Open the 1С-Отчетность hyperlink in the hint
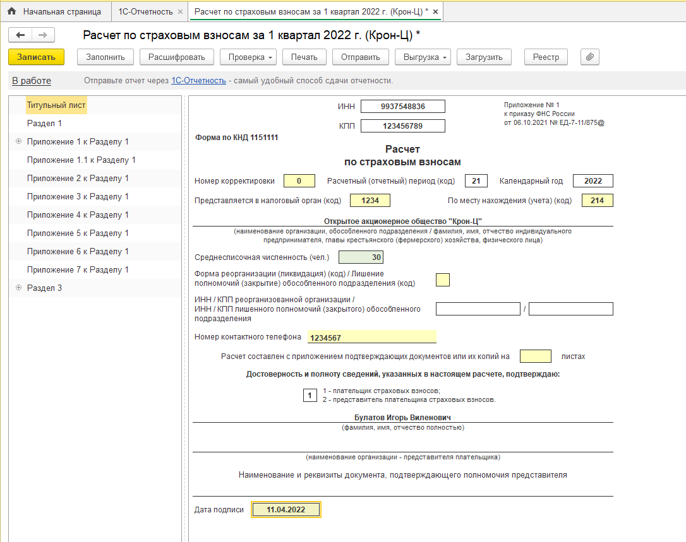 pyautogui.click(x=198, y=81)
